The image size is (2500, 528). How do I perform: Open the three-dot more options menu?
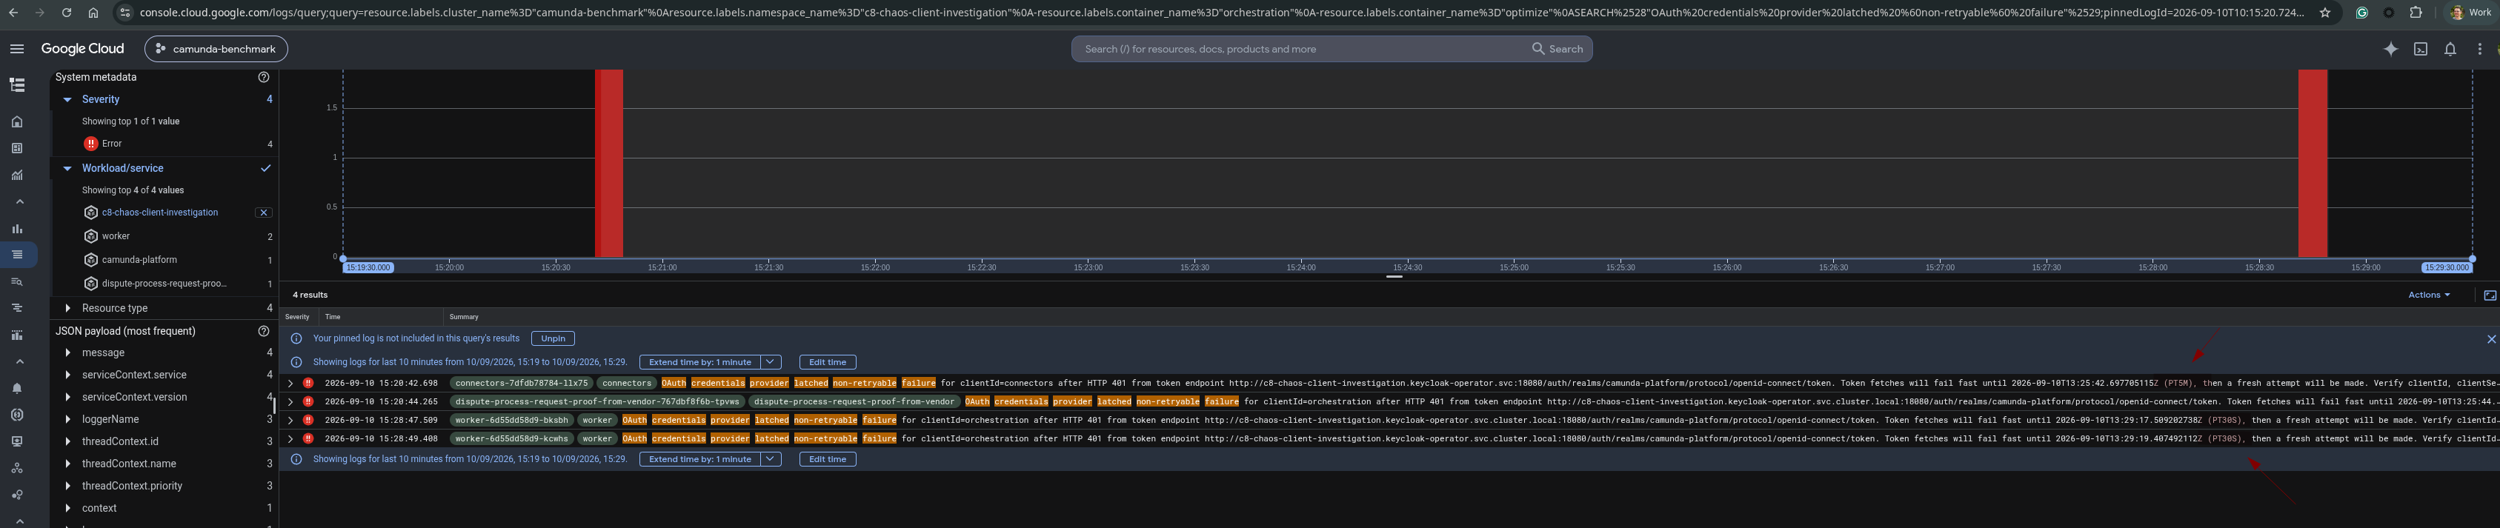coord(2479,49)
